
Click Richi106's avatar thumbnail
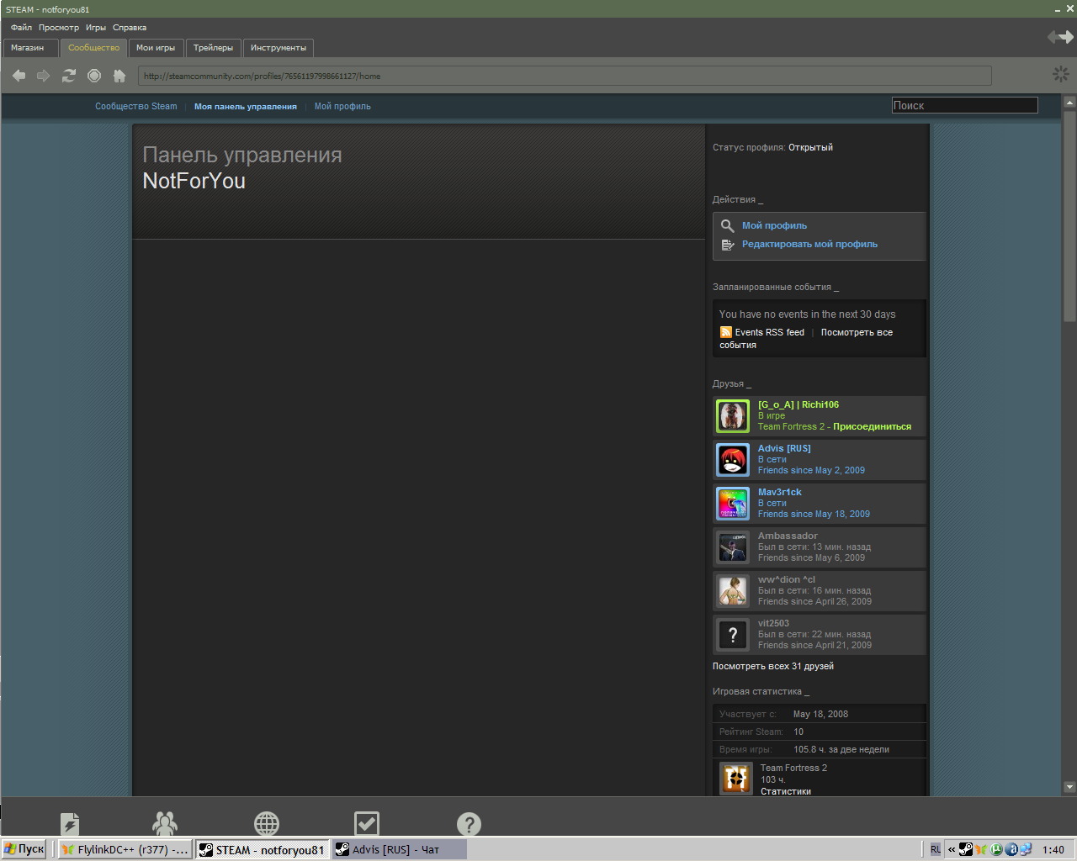pyautogui.click(x=733, y=416)
